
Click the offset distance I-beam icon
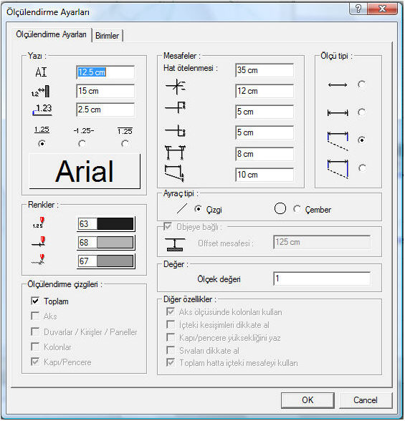175,244
